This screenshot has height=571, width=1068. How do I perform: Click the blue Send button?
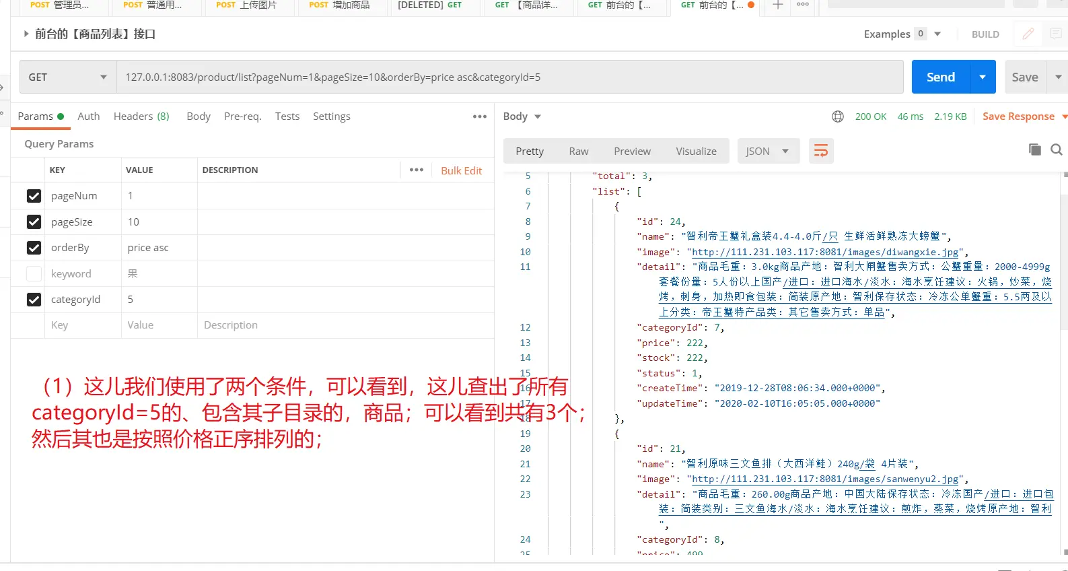click(940, 77)
